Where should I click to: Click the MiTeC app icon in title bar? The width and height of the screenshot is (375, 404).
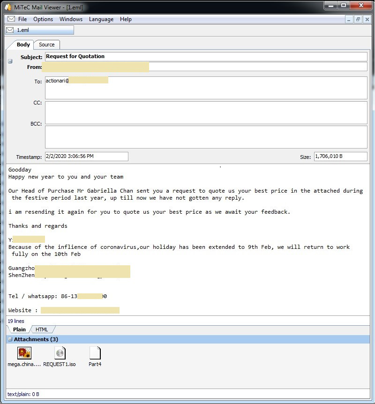7,6
